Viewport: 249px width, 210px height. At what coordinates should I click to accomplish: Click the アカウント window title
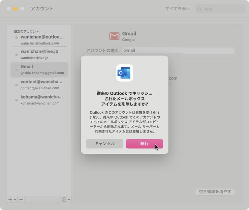coord(42,8)
